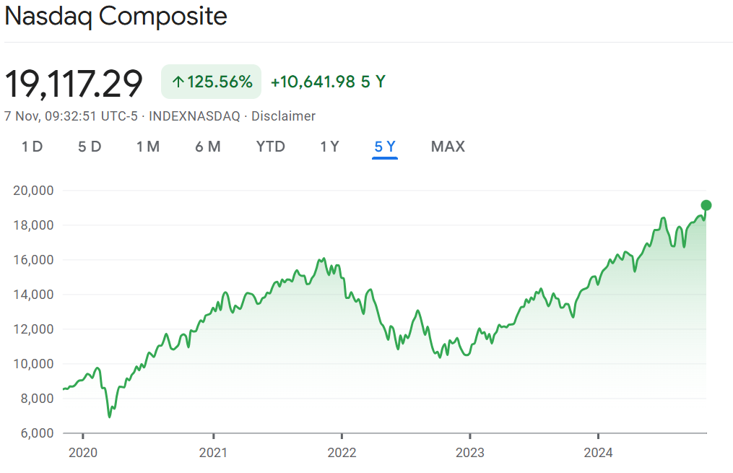733x473 pixels.
Task: Open the YTD performance view
Action: 270,146
